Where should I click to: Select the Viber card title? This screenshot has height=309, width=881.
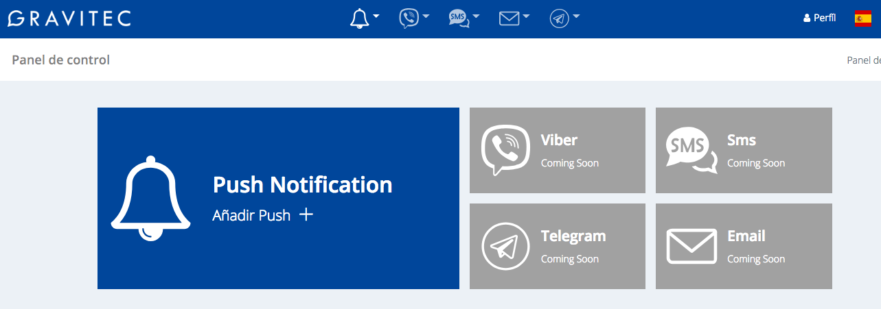click(559, 140)
